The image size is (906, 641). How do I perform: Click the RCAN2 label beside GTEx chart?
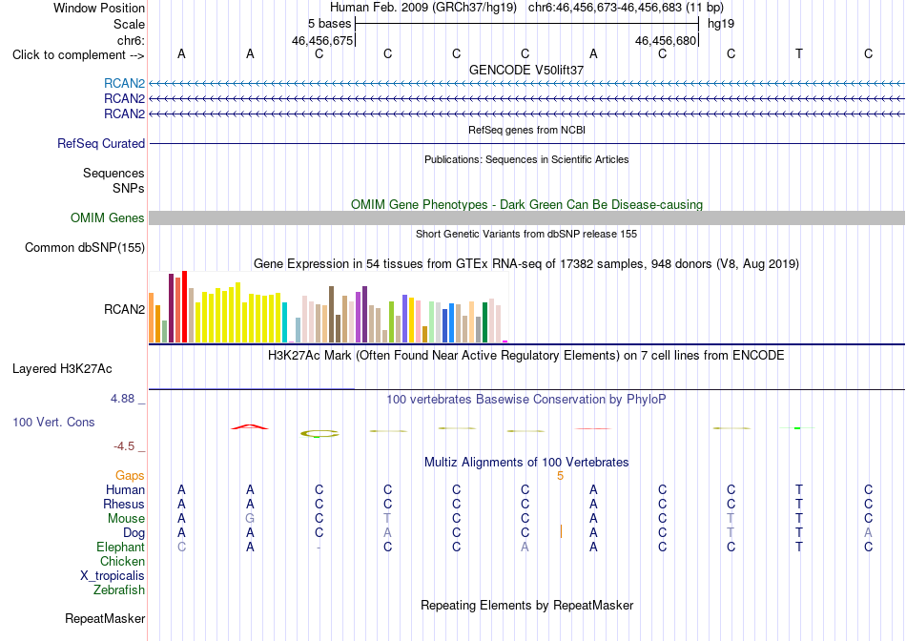[x=124, y=309]
